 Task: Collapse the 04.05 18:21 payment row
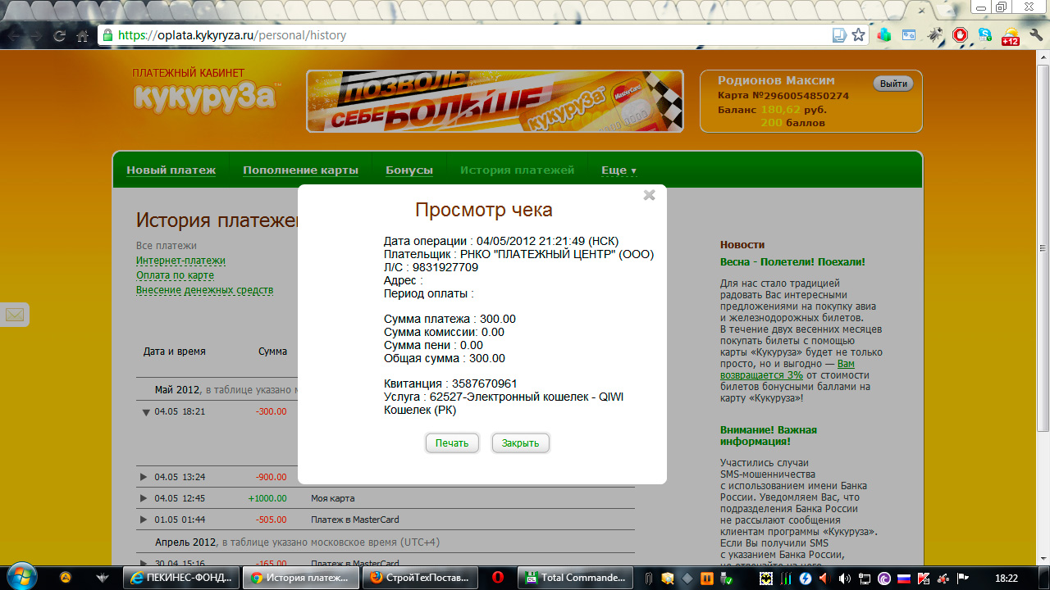[146, 412]
